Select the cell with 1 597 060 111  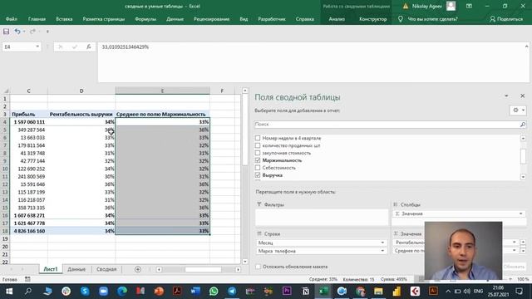29,122
